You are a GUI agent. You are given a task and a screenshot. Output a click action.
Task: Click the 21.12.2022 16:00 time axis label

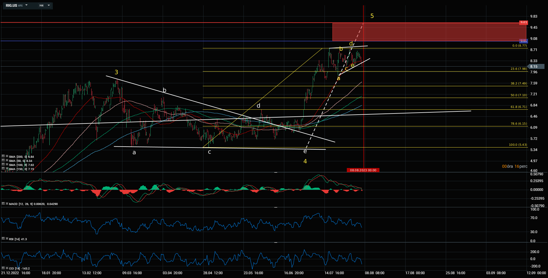pos(16,273)
